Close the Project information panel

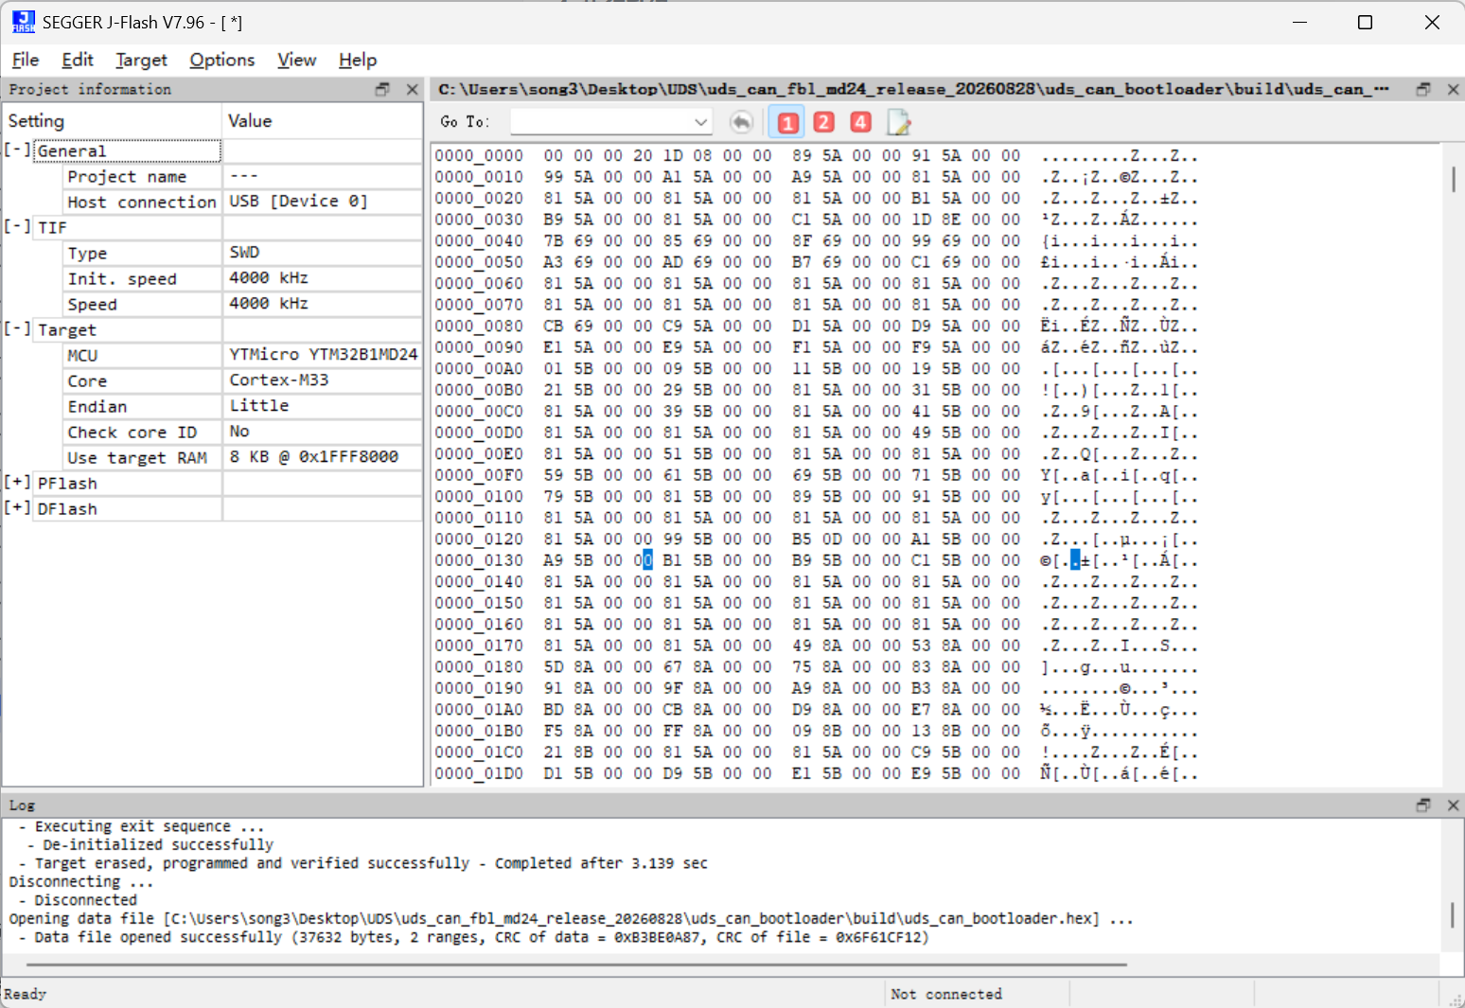click(x=412, y=89)
